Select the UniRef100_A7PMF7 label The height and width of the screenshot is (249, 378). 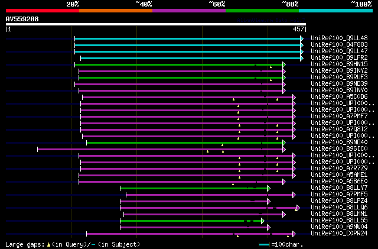[x=339, y=117]
